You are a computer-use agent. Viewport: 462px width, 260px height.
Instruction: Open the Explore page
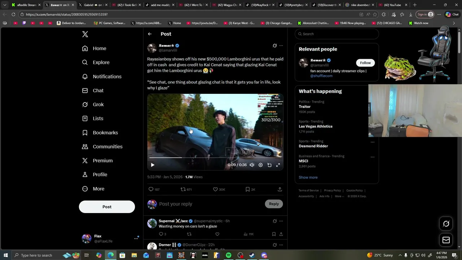96,62
